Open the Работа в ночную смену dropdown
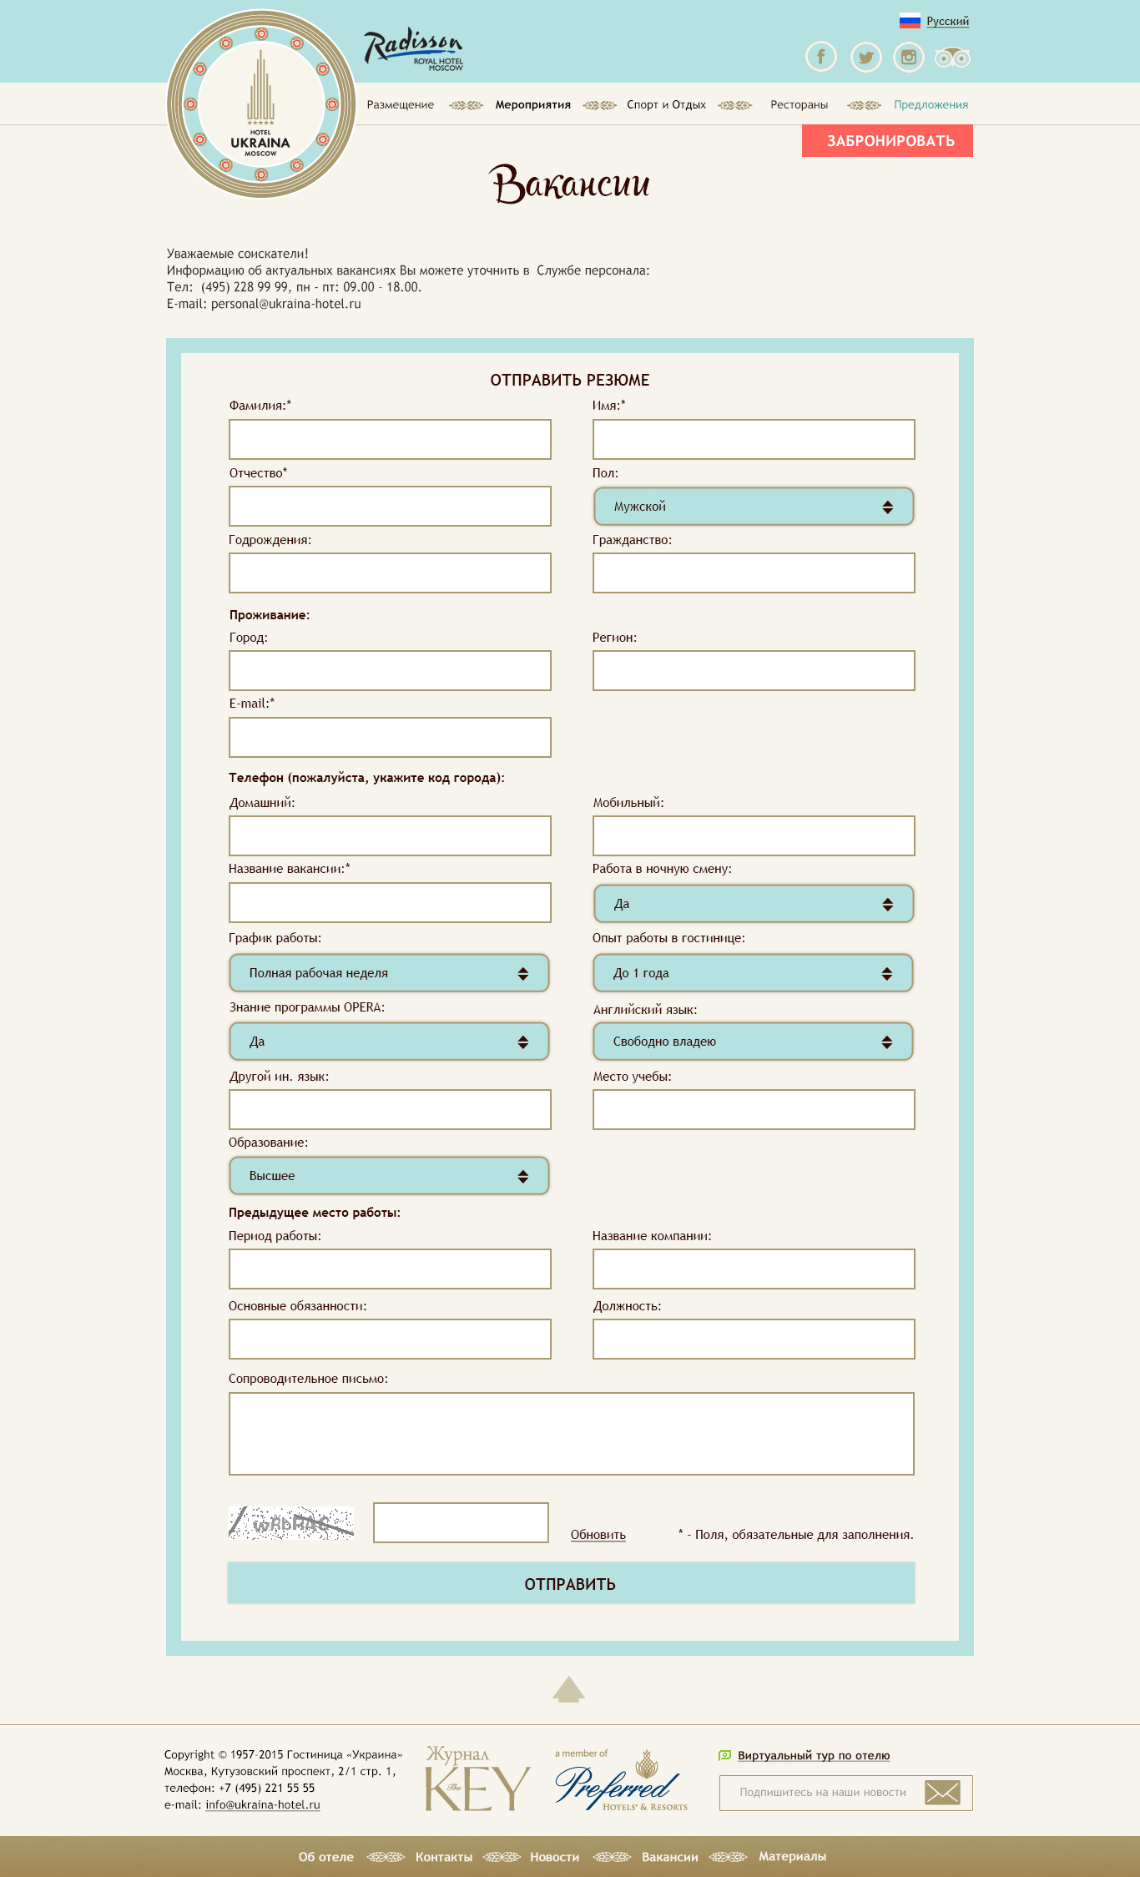 (x=754, y=904)
